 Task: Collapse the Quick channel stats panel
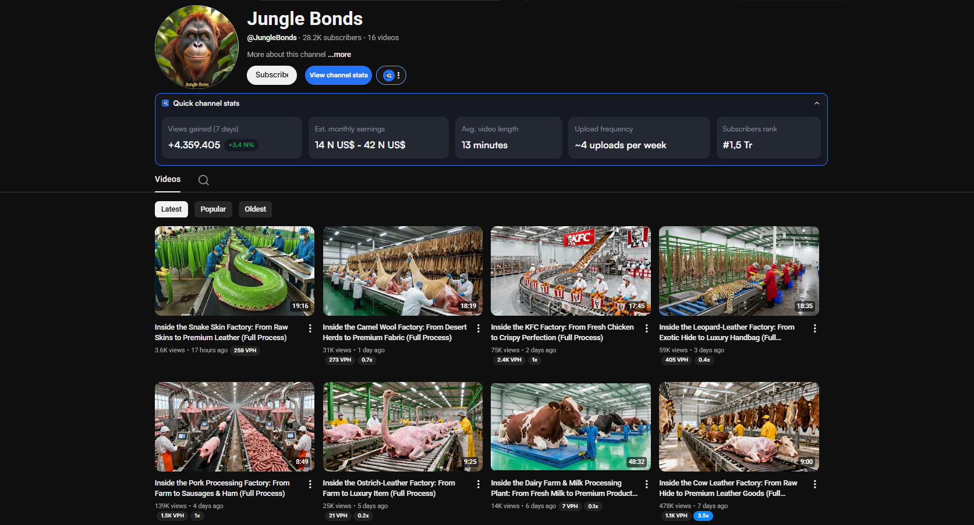click(x=816, y=103)
